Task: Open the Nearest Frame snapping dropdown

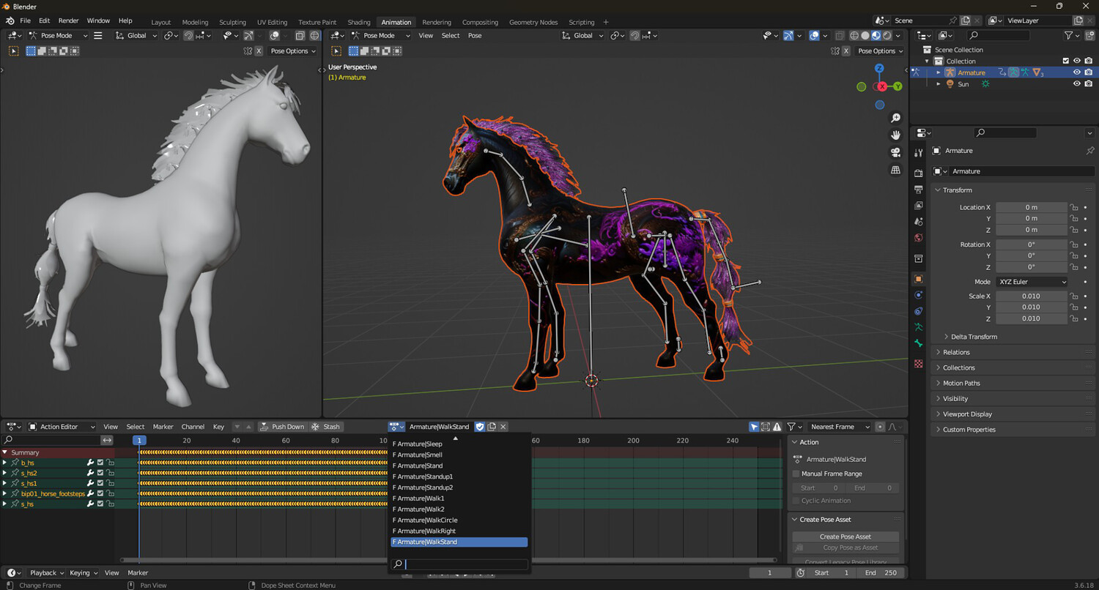Action: coord(840,427)
